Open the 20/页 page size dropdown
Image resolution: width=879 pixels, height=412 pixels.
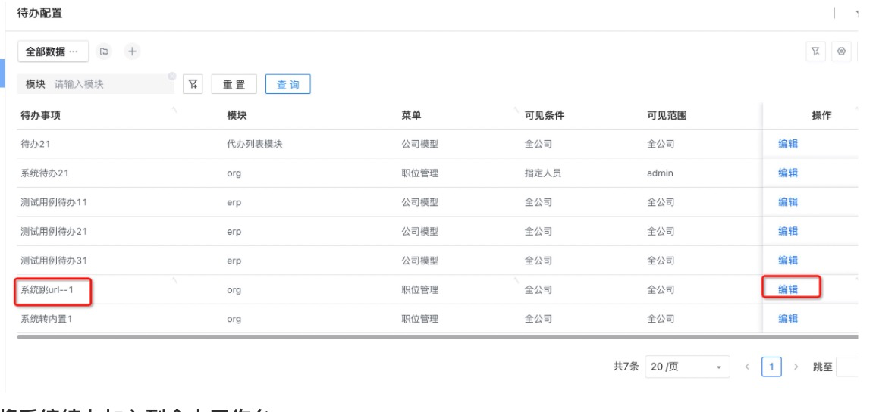click(x=687, y=367)
